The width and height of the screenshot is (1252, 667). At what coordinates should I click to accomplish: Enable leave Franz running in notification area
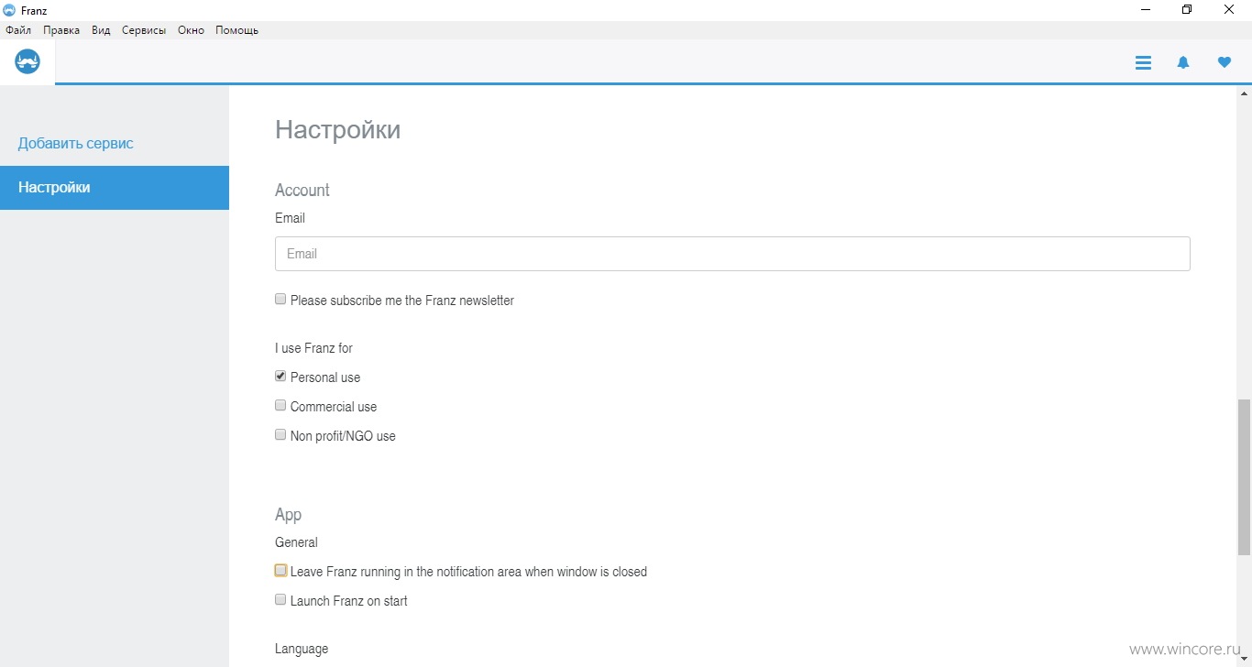(x=280, y=570)
